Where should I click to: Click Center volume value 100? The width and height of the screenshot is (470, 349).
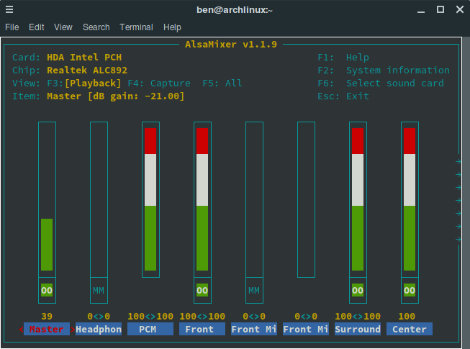(407, 317)
